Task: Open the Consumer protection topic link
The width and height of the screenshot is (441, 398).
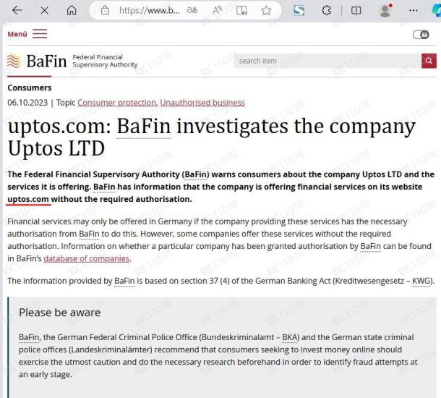Action: (x=116, y=103)
